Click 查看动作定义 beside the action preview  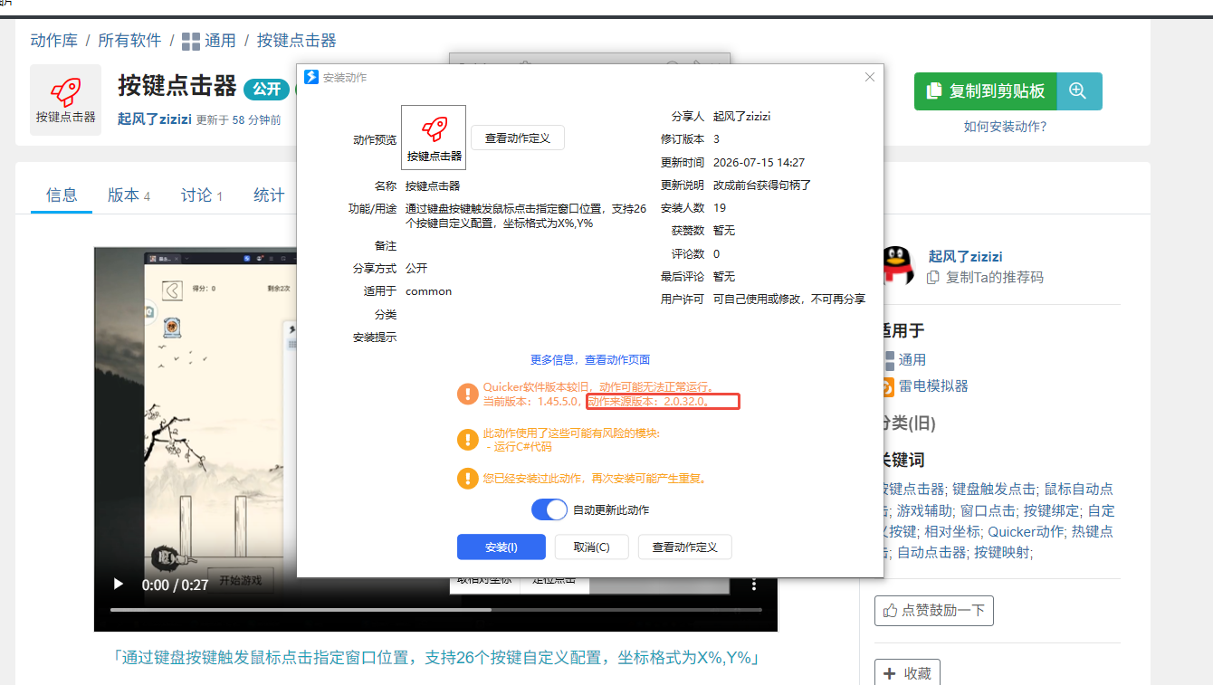tap(518, 138)
